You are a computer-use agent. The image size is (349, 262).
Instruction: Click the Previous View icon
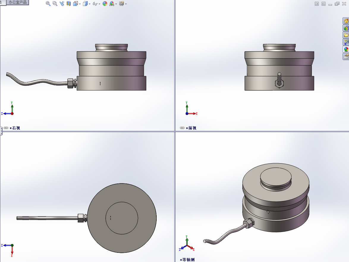click(62, 4)
